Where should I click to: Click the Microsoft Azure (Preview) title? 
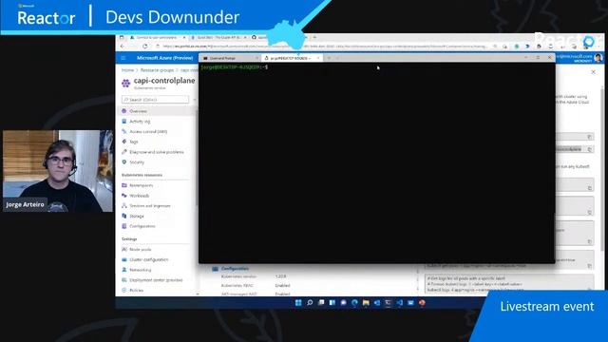164,58
